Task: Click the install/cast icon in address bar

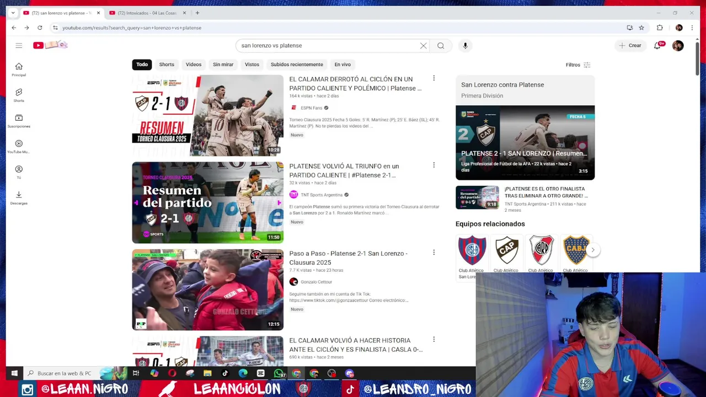Action: [x=629, y=28]
